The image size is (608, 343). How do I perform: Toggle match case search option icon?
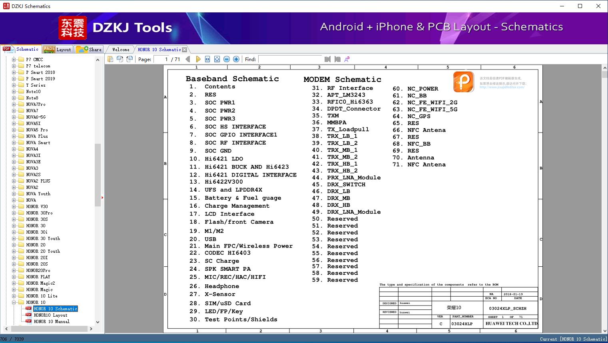click(x=347, y=59)
